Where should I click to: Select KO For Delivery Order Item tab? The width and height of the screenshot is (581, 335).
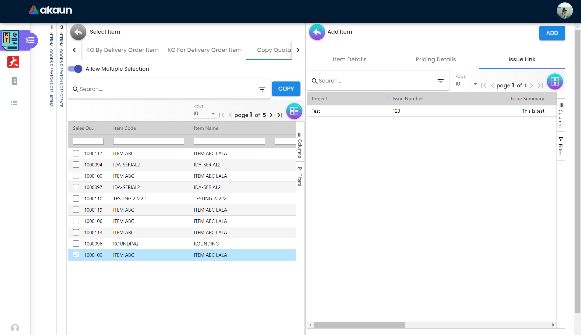(x=204, y=50)
